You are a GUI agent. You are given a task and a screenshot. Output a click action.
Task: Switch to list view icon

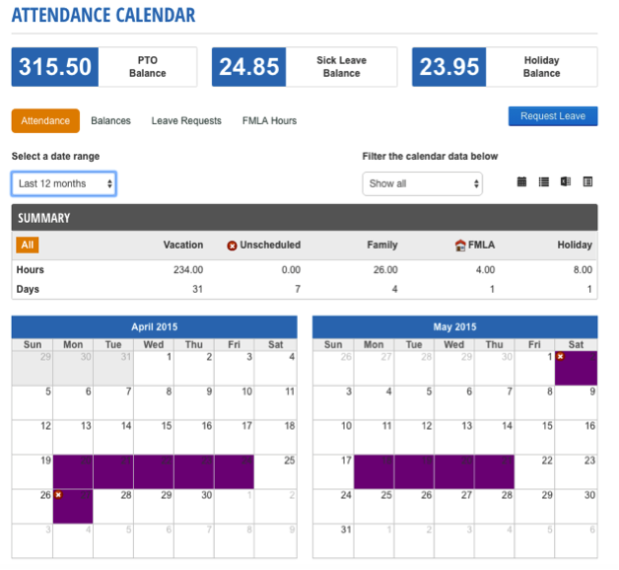coord(543,182)
